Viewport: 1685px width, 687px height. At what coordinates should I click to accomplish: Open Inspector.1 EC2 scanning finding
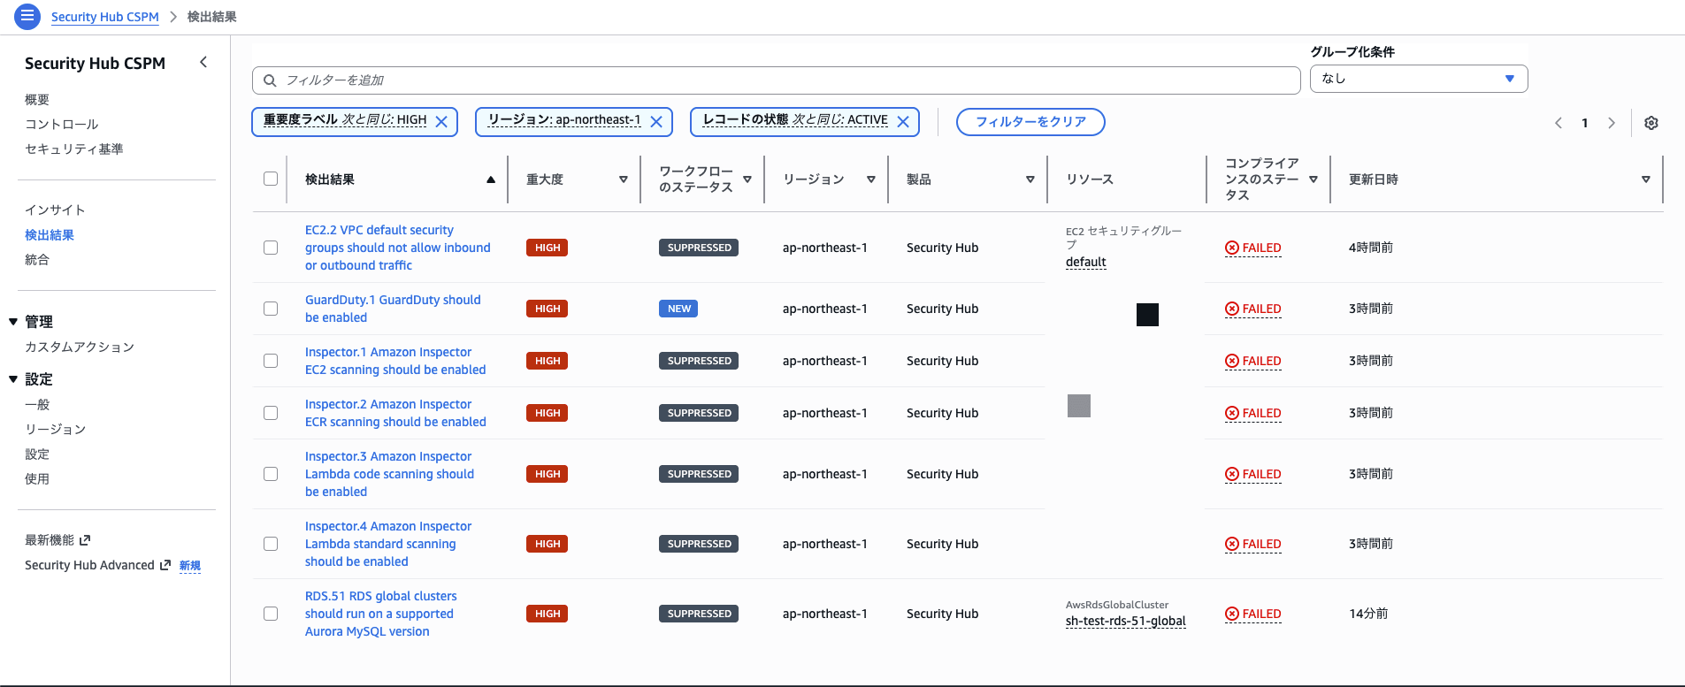click(x=395, y=361)
